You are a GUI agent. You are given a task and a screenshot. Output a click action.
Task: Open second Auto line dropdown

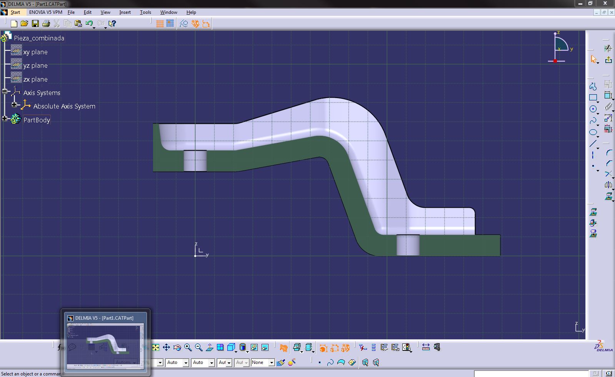point(211,363)
